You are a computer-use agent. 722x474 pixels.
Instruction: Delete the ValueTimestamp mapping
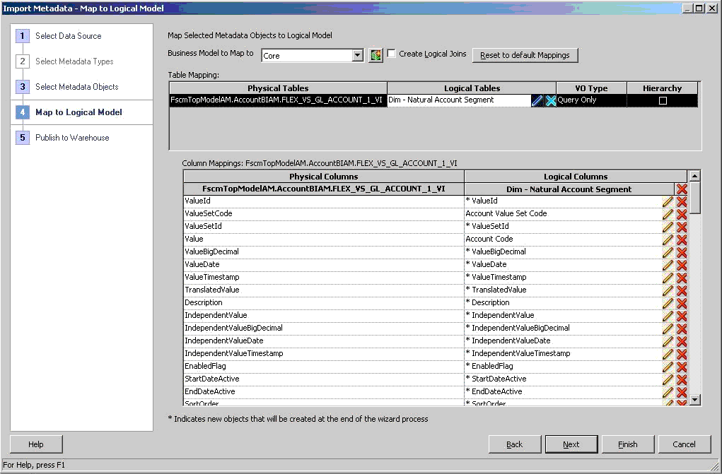682,278
